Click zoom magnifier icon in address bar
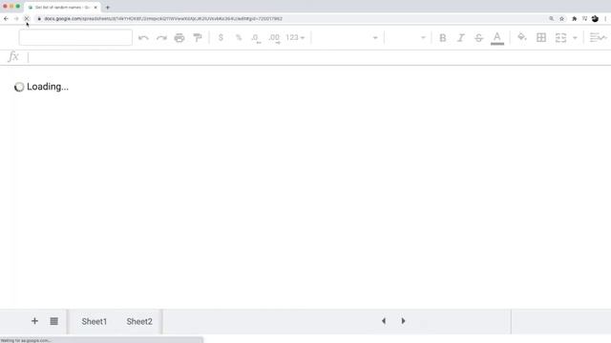611x343 pixels. click(x=552, y=19)
